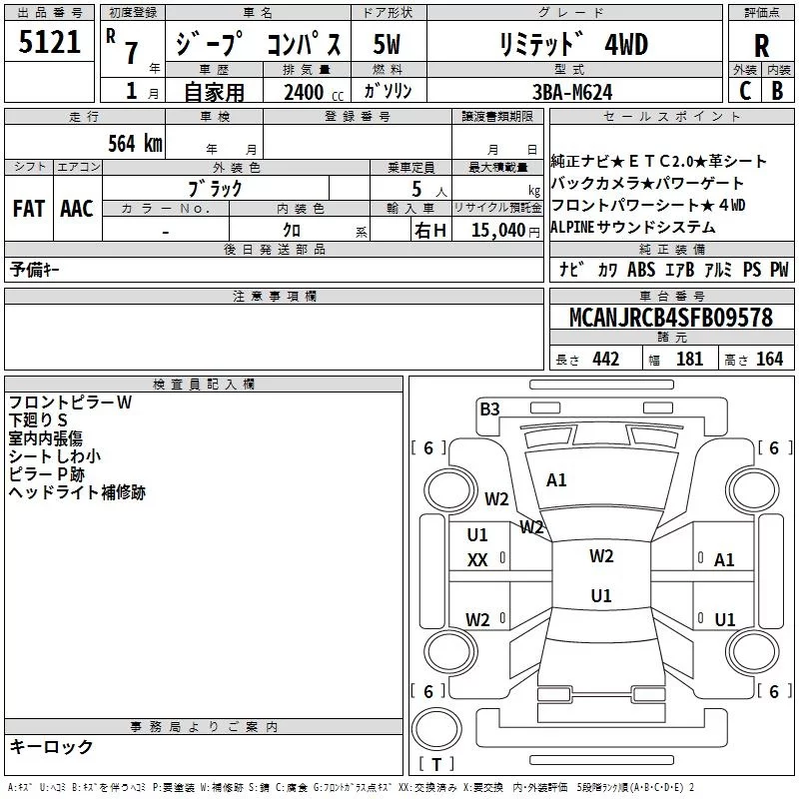Select first registration year 7
Viewport: 799px width, 799px height.
pyautogui.click(x=132, y=54)
